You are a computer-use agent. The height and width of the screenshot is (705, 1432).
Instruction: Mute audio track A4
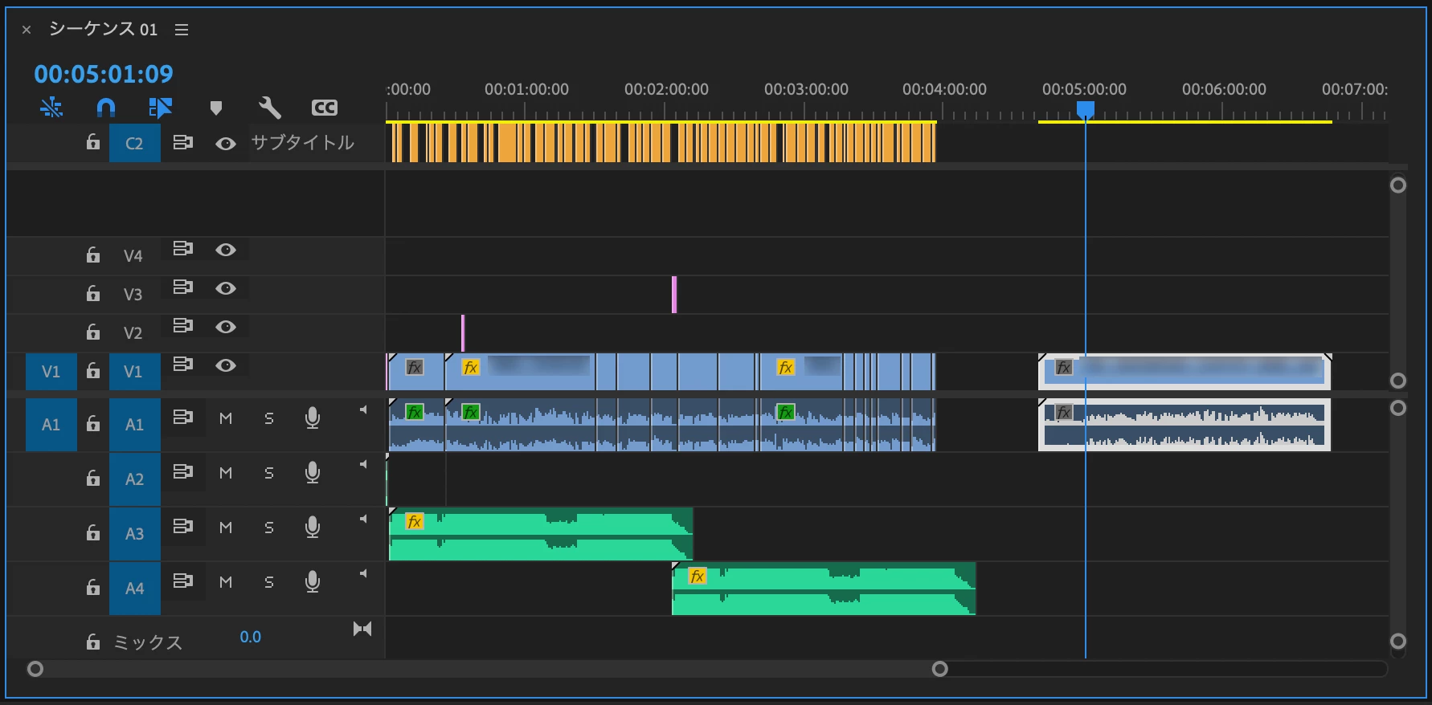pyautogui.click(x=226, y=582)
